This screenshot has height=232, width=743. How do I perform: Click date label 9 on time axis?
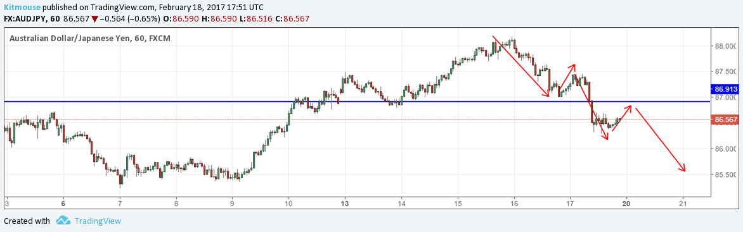232,204
